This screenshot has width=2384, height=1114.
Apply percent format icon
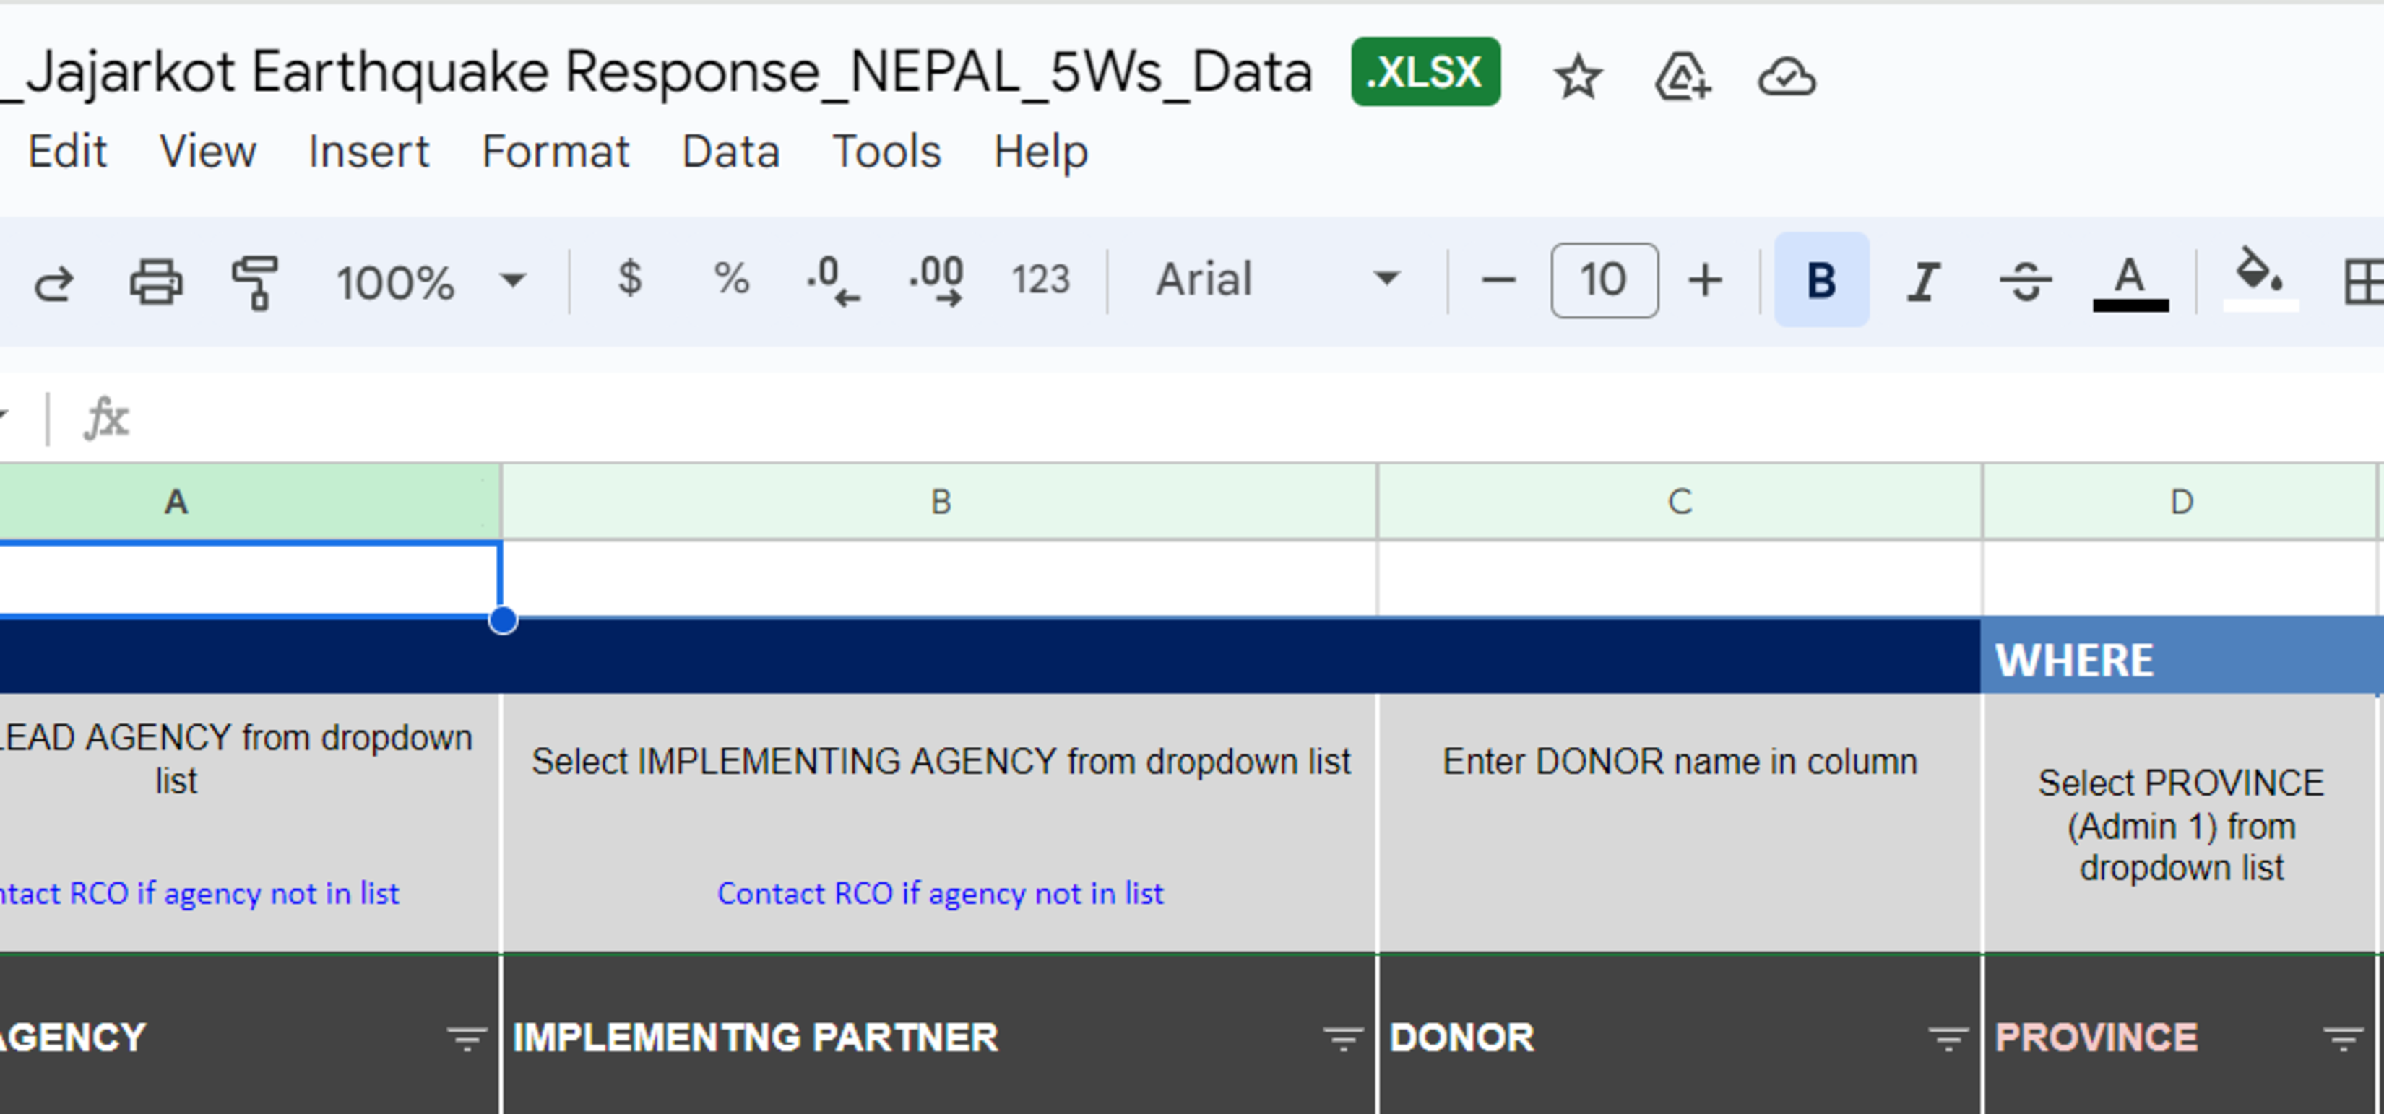pos(731,279)
